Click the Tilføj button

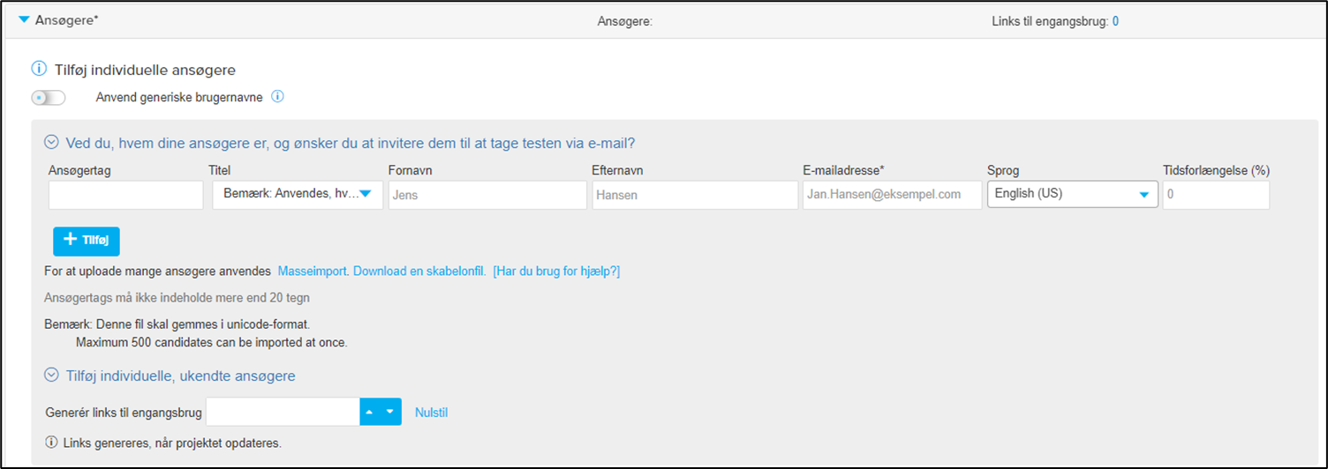[x=86, y=241]
